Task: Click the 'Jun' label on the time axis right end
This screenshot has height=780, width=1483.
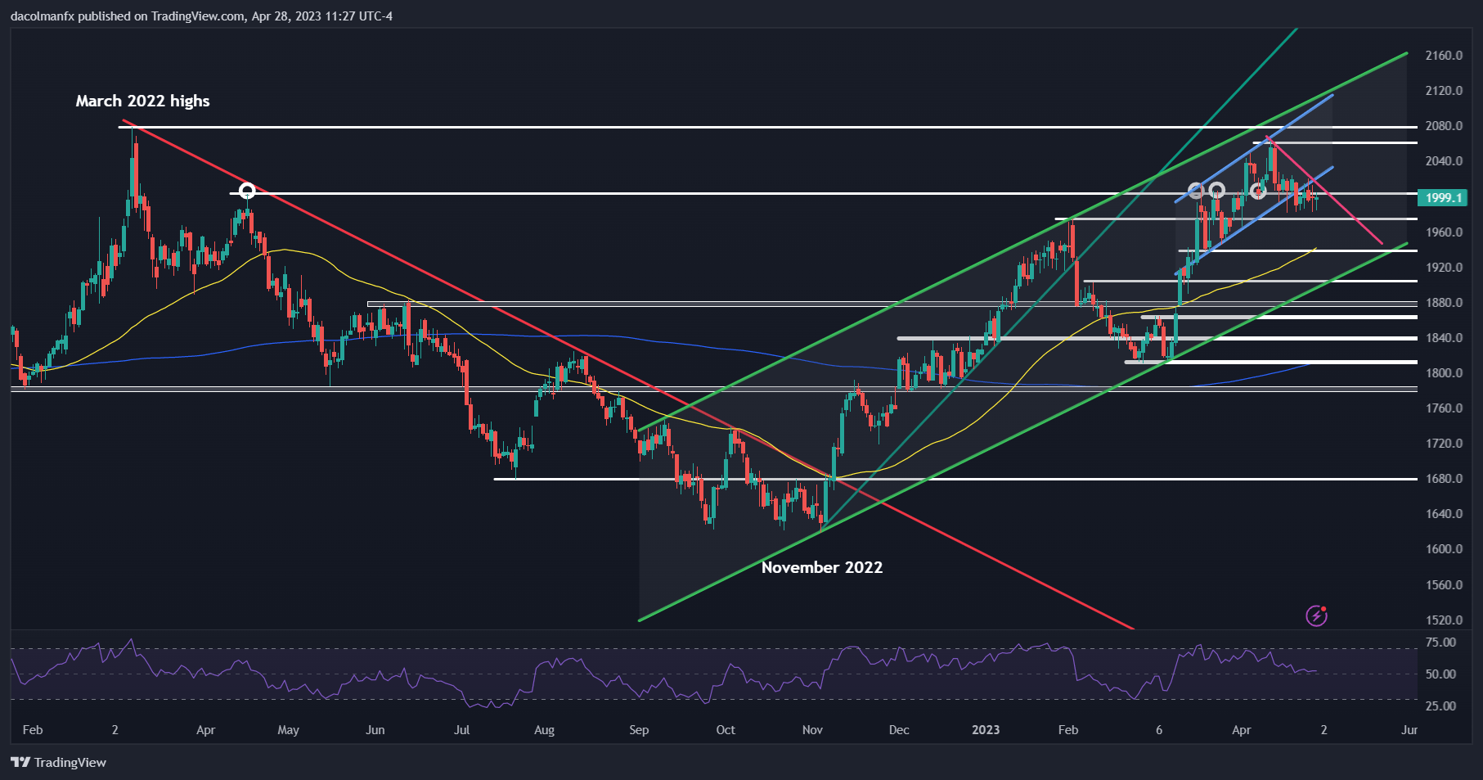Action: point(1409,730)
